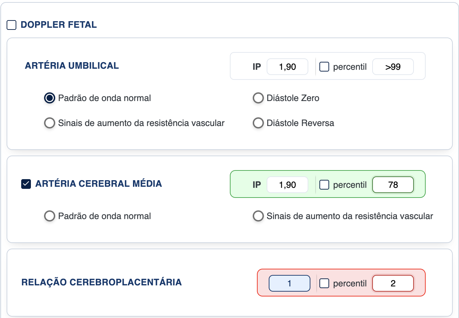Click the >99 percentile field

pyautogui.click(x=393, y=67)
